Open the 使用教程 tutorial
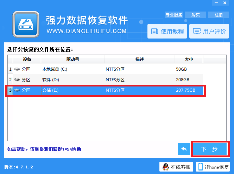Image resolution: width=234 pixels, height=174 pixels. coord(167,31)
